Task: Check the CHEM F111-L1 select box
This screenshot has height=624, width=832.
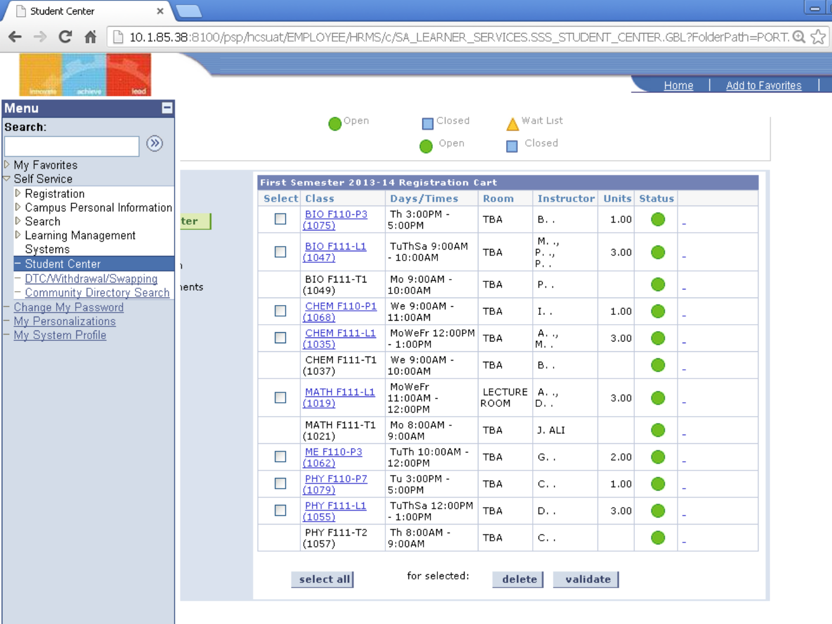Action: click(280, 337)
